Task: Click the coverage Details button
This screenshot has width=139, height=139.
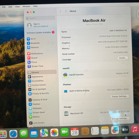Action: click(x=123, y=58)
